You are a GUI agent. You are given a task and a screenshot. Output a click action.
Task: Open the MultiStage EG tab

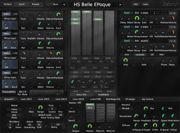[113, 99]
